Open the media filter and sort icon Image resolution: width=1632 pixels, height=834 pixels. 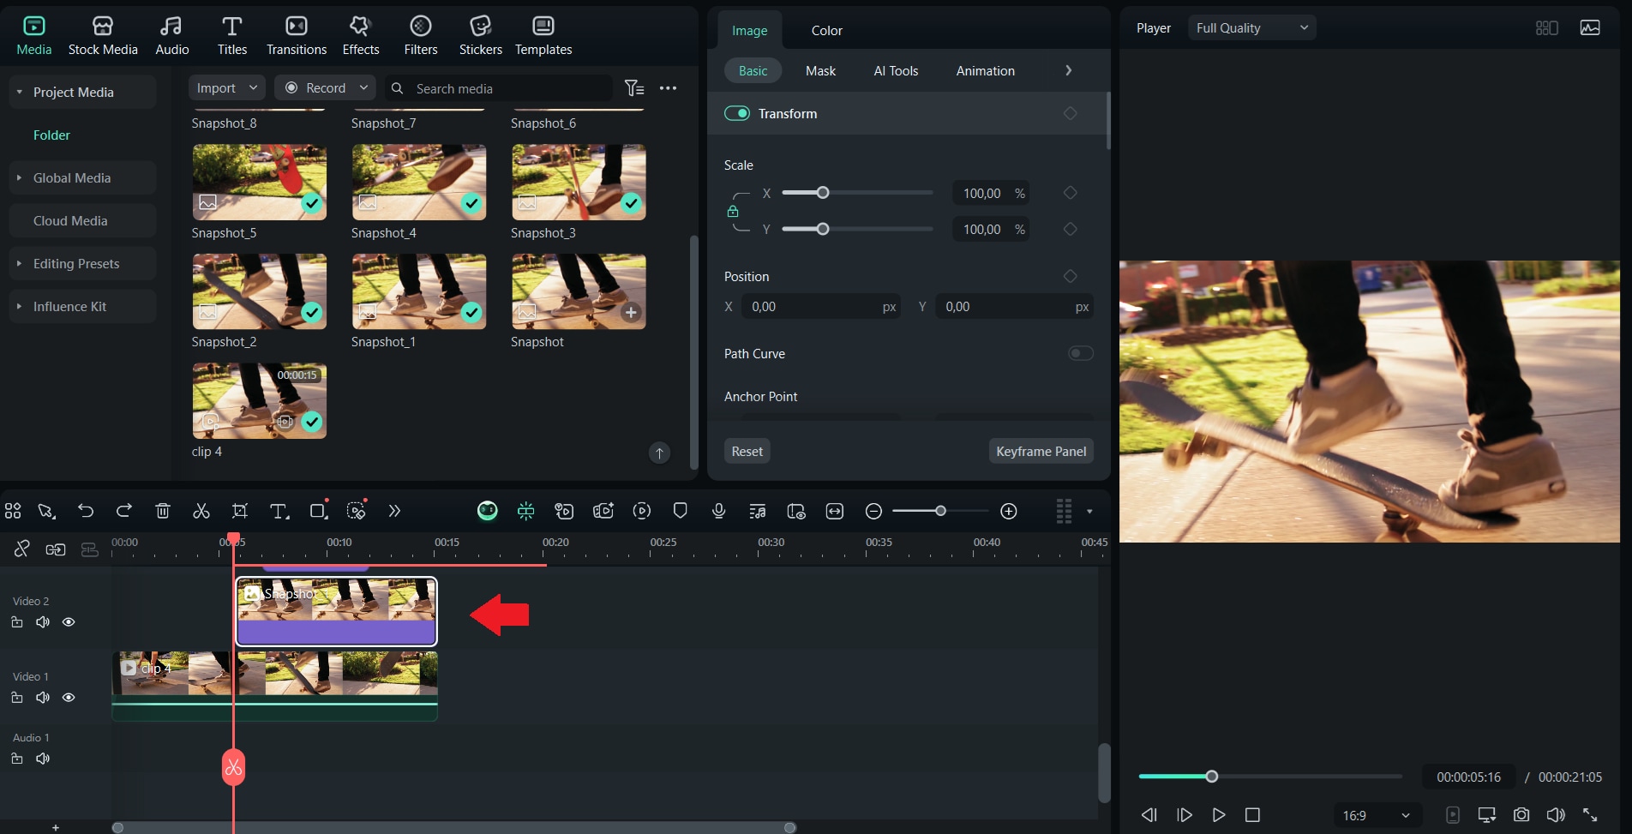coord(634,88)
